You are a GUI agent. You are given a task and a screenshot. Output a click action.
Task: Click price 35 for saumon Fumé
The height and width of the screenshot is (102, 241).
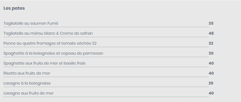coord(211,24)
